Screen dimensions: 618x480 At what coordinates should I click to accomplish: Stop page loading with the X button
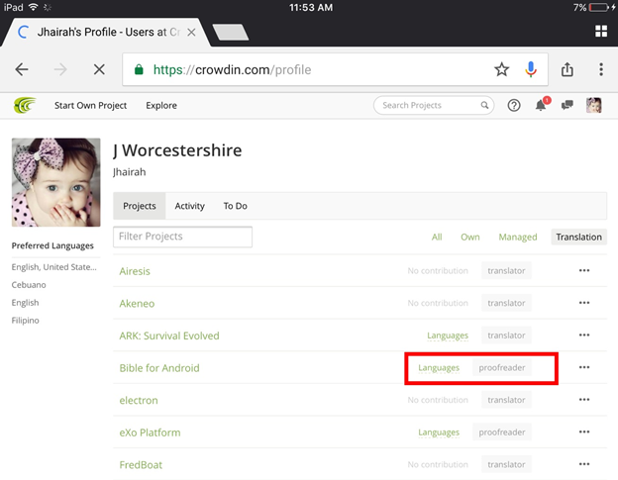coord(99,69)
